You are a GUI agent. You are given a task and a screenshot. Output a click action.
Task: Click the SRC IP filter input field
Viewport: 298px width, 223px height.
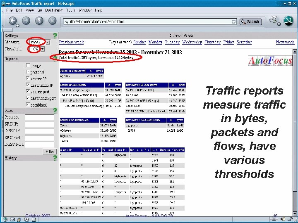point(40,124)
